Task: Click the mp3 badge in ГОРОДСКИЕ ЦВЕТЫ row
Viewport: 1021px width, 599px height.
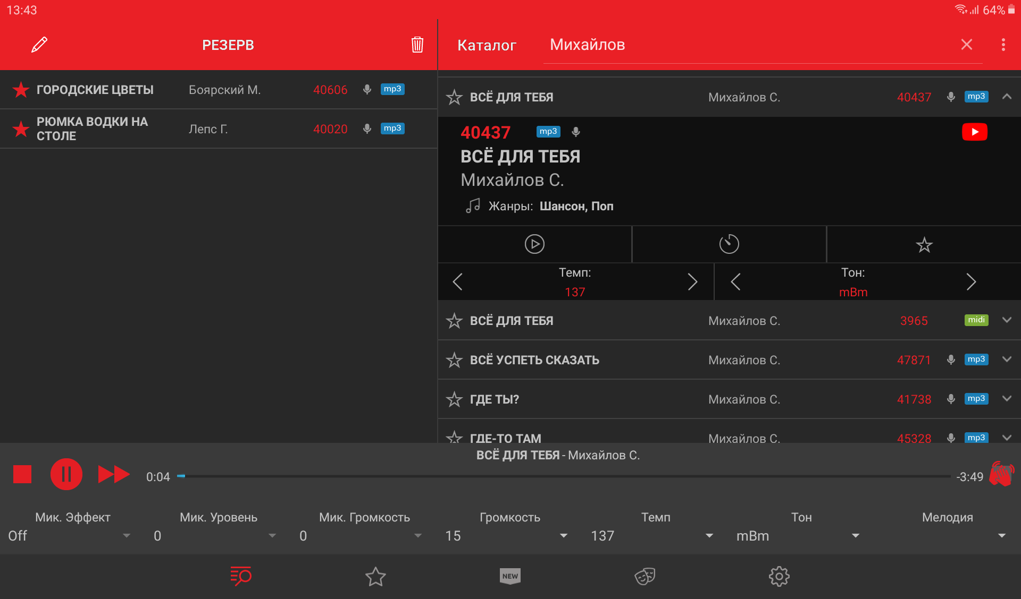Action: [x=392, y=89]
